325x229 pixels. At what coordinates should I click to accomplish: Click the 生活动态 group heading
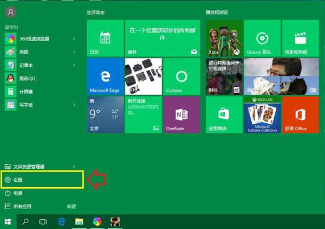coord(95,12)
